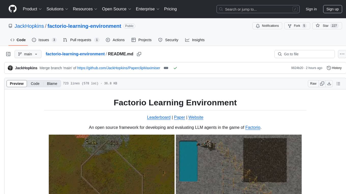
Task: Open the more file actions menu
Action: coord(342,54)
